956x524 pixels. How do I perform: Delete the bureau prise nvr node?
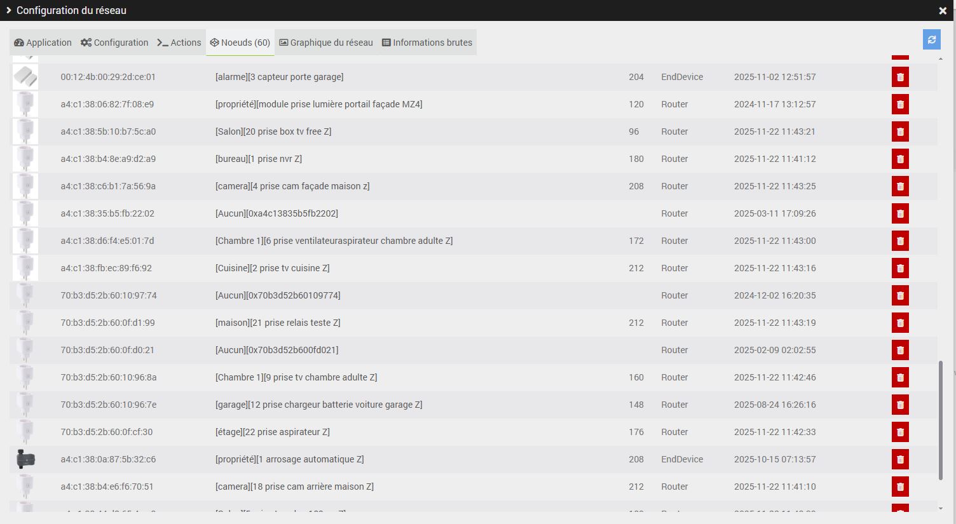(900, 159)
